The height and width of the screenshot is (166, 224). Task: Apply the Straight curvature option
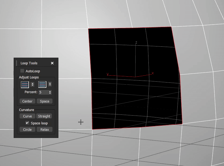point(44,116)
